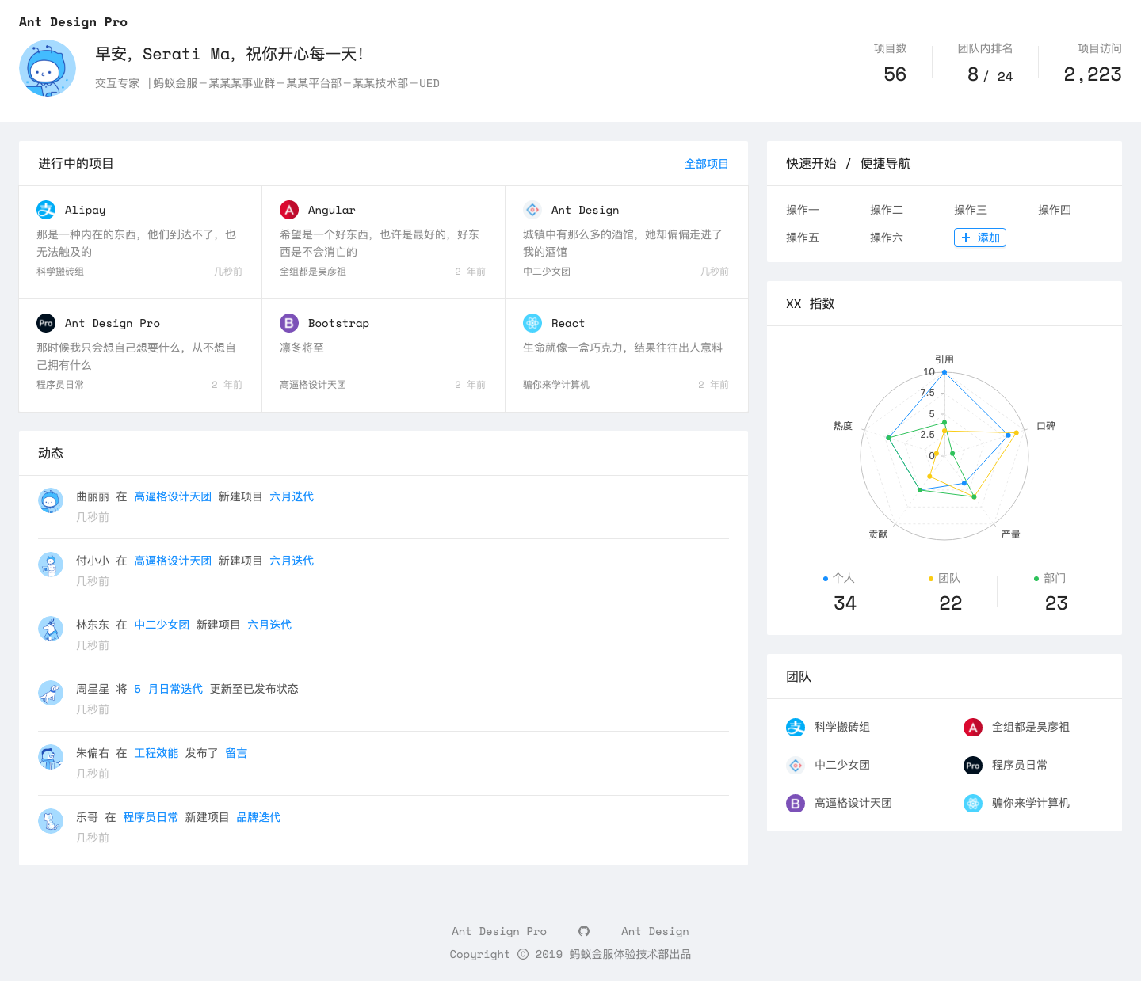Click the React project logo
Screen dimensions: 1141x981
click(x=532, y=323)
